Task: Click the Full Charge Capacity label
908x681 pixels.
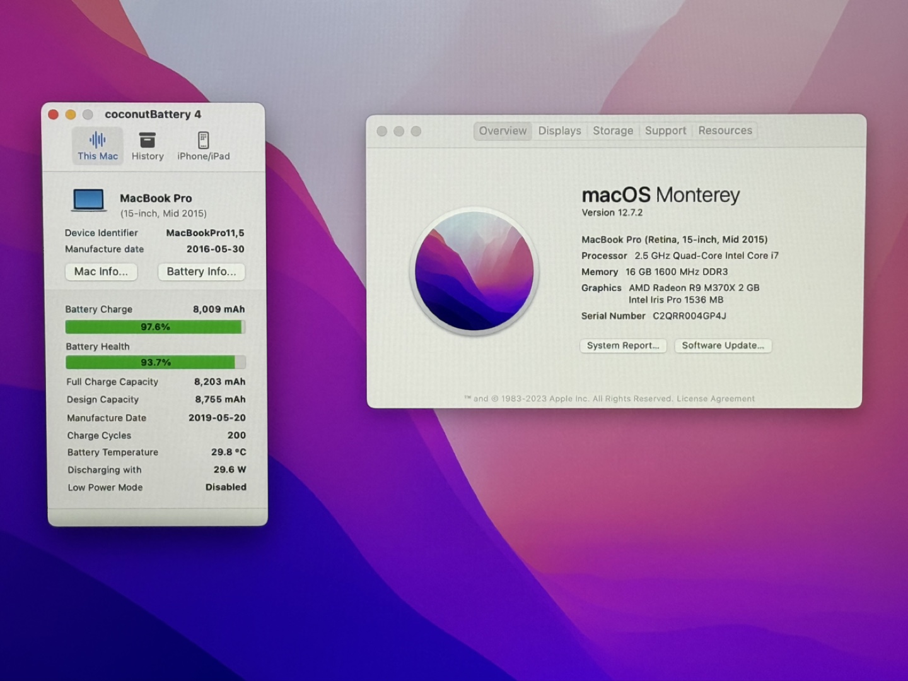Action: tap(112, 382)
